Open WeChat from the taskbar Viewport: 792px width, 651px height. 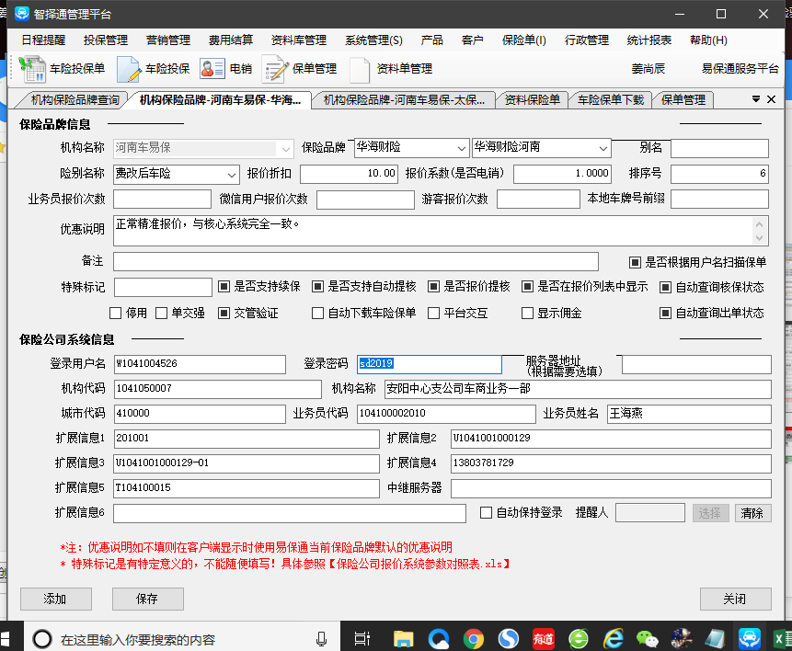[648, 637]
